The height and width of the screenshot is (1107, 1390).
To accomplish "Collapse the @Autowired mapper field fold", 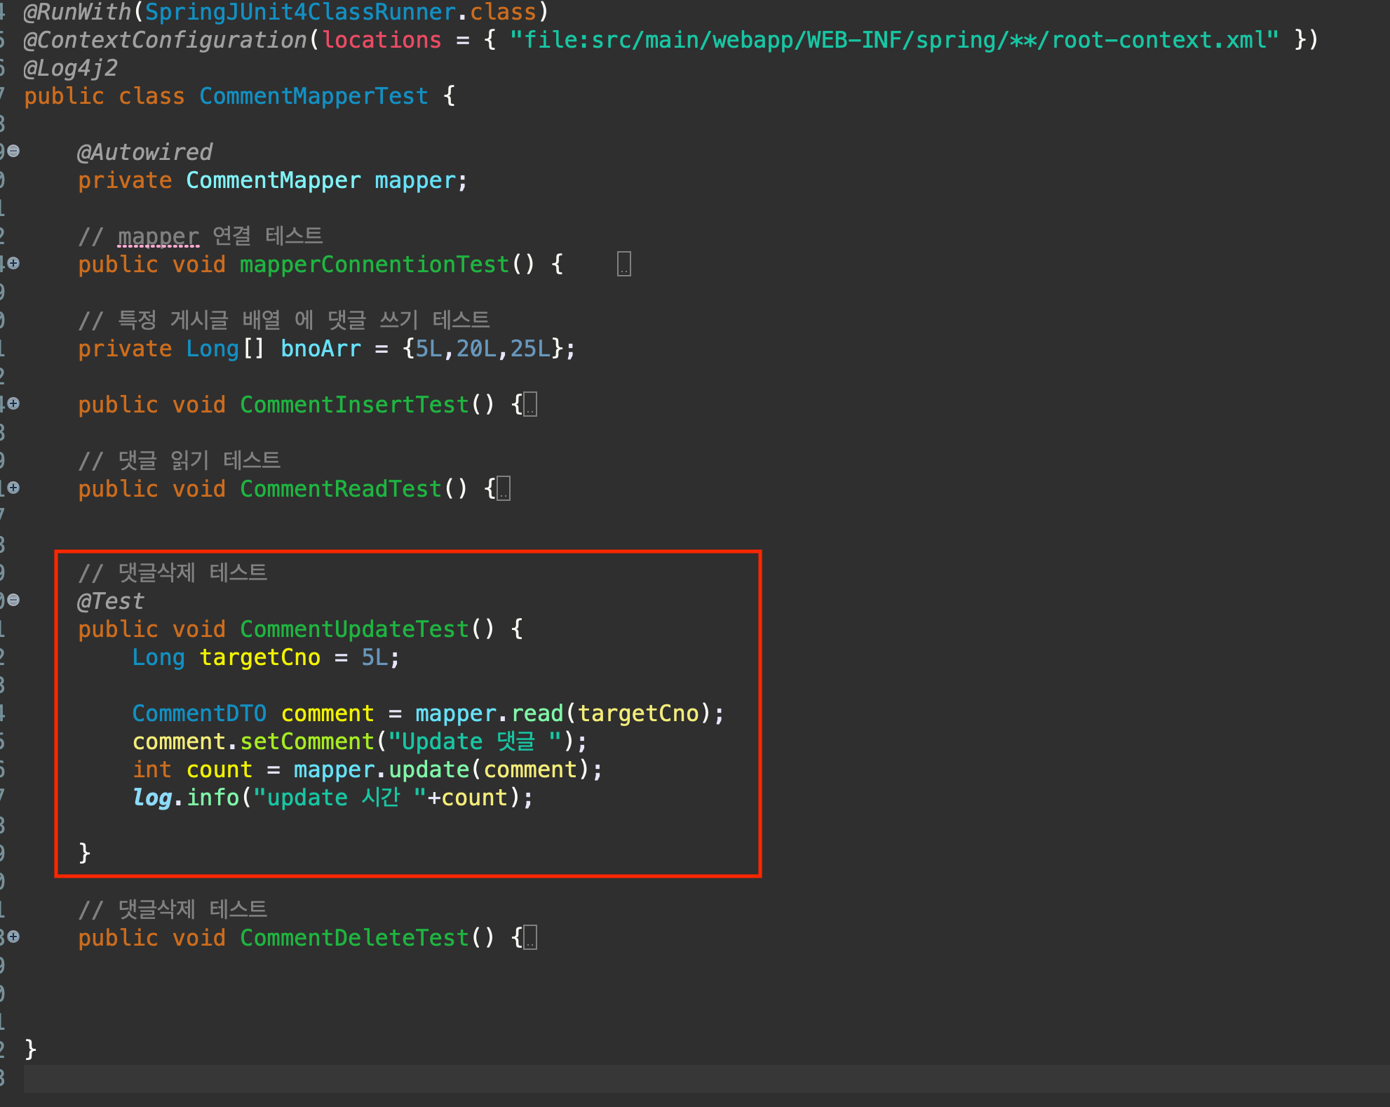I will click(x=13, y=151).
